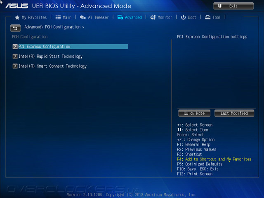This screenshot has height=198, width=264.
Task: Click the Tool printer-like icon
Action: click(207, 17)
